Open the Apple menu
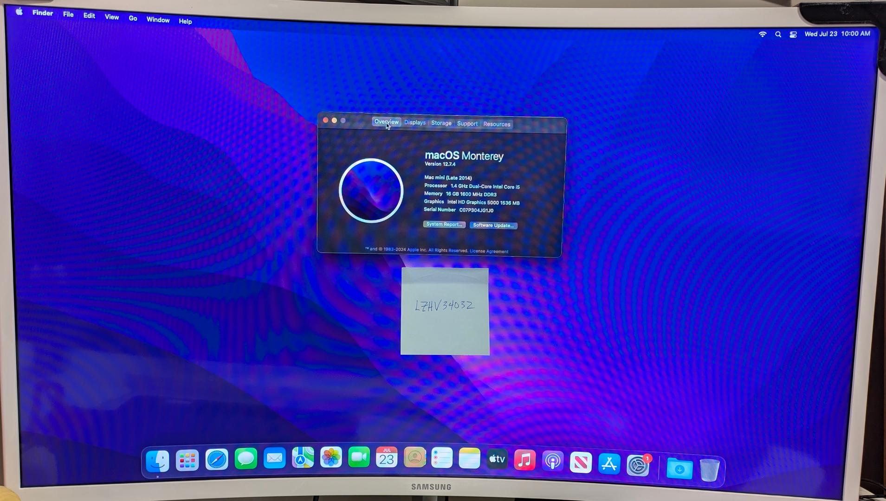The height and width of the screenshot is (501, 886). pyautogui.click(x=19, y=12)
